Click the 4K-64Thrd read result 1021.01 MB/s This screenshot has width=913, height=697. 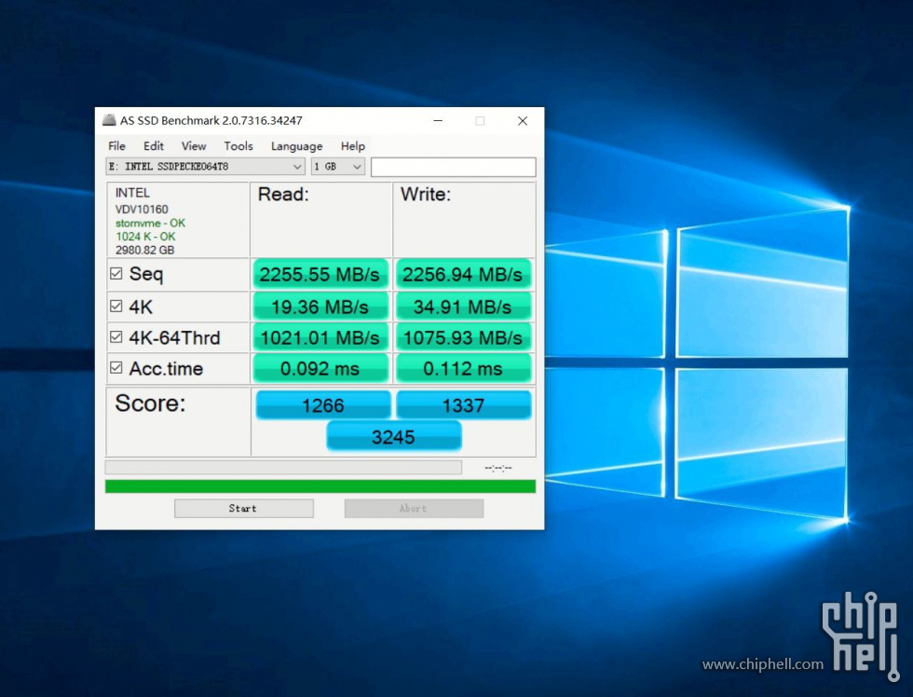(x=320, y=337)
